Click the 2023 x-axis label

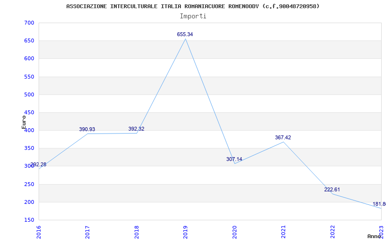pyautogui.click(x=381, y=232)
